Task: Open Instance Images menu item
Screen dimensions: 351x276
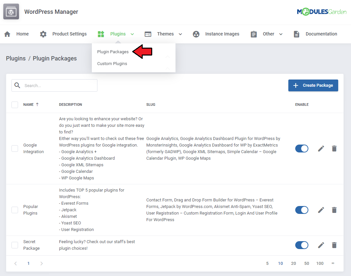Action: click(222, 34)
